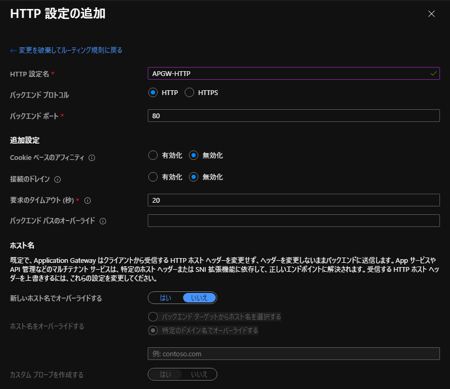Enable Cookie ベースのアフィニティ with 有効化
The image size is (450, 389).
tap(153, 155)
